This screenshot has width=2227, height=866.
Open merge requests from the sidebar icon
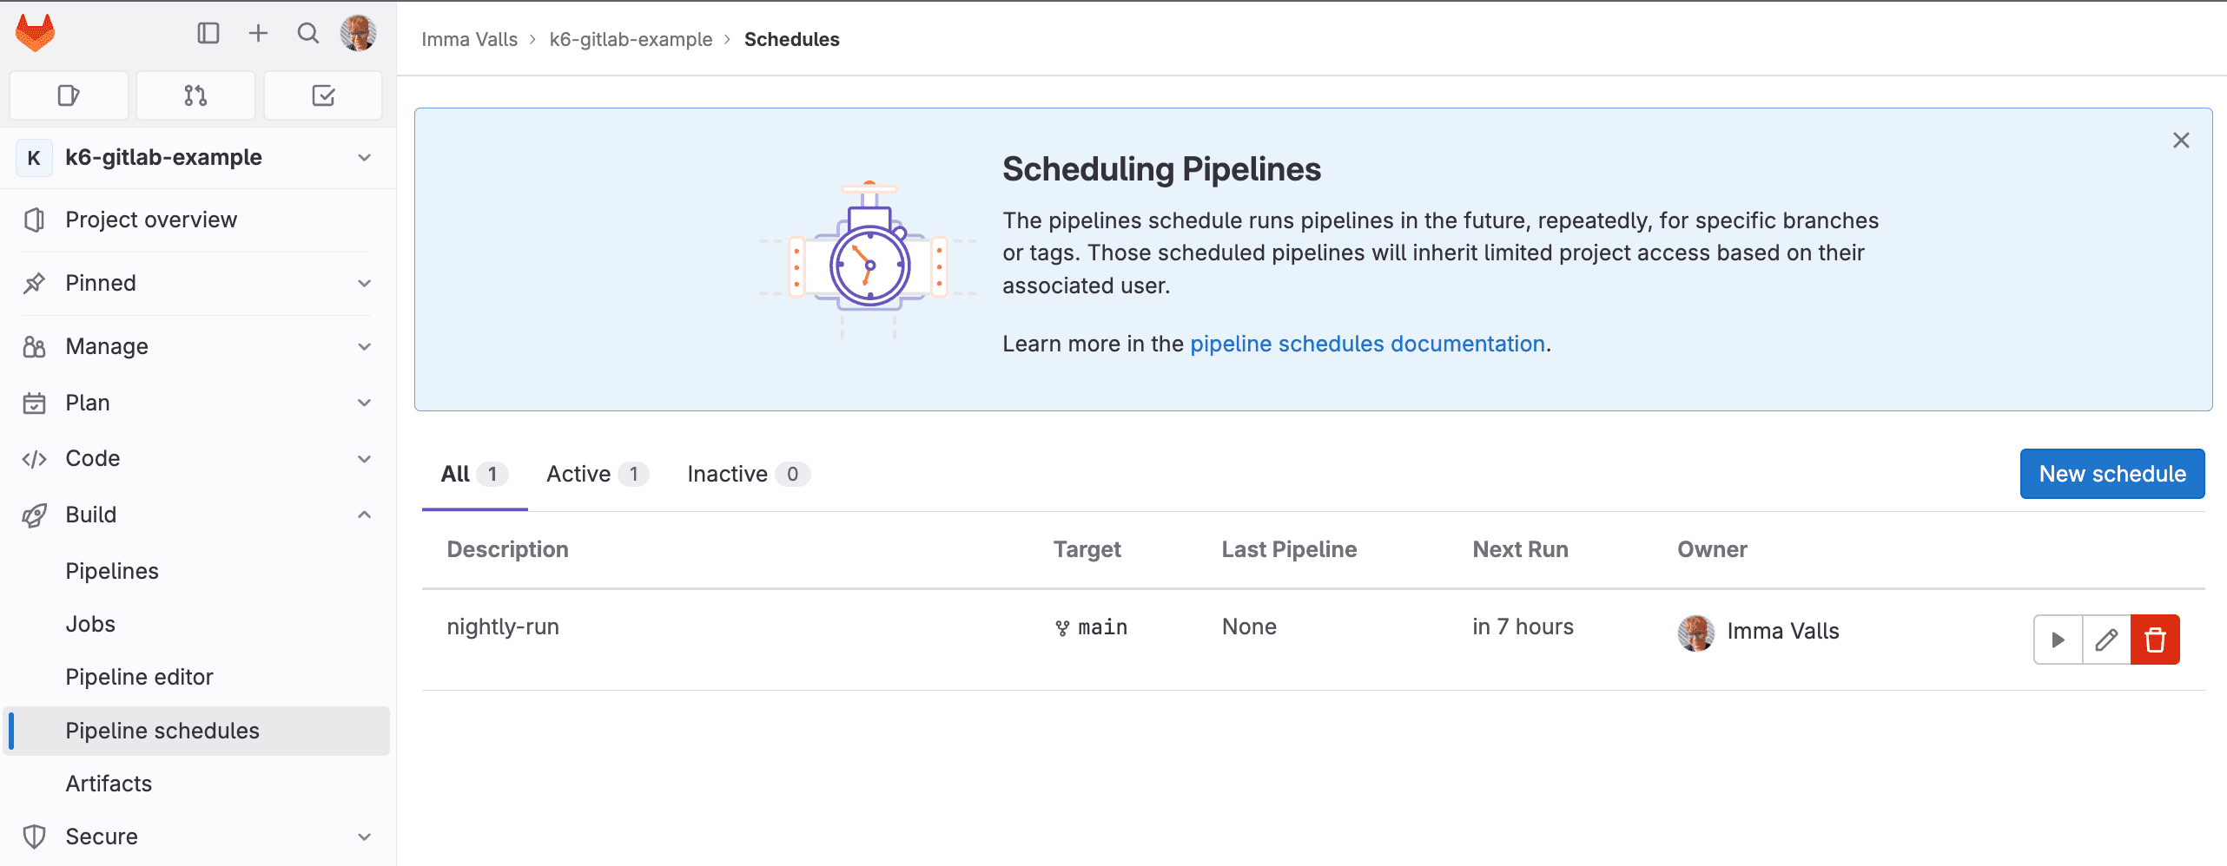(x=195, y=95)
